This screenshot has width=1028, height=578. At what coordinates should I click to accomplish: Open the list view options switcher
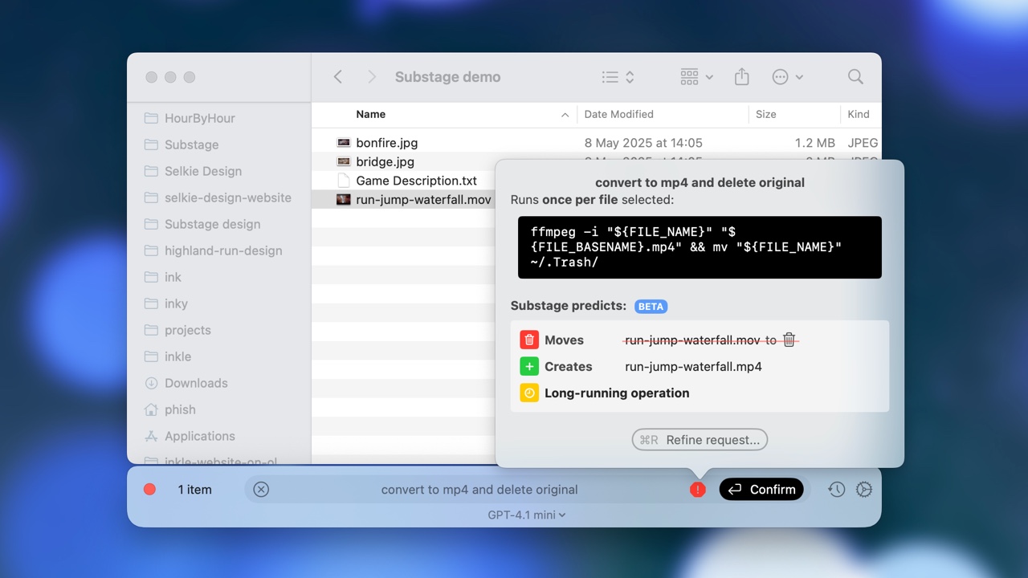click(x=618, y=77)
